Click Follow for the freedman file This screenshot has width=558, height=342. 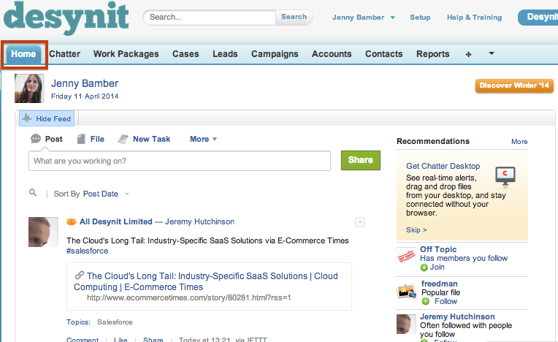446,301
